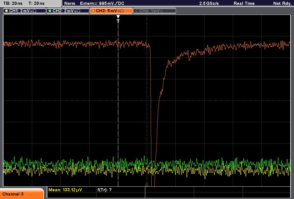Click the orange CH3 ground level marker

pos(7,44)
